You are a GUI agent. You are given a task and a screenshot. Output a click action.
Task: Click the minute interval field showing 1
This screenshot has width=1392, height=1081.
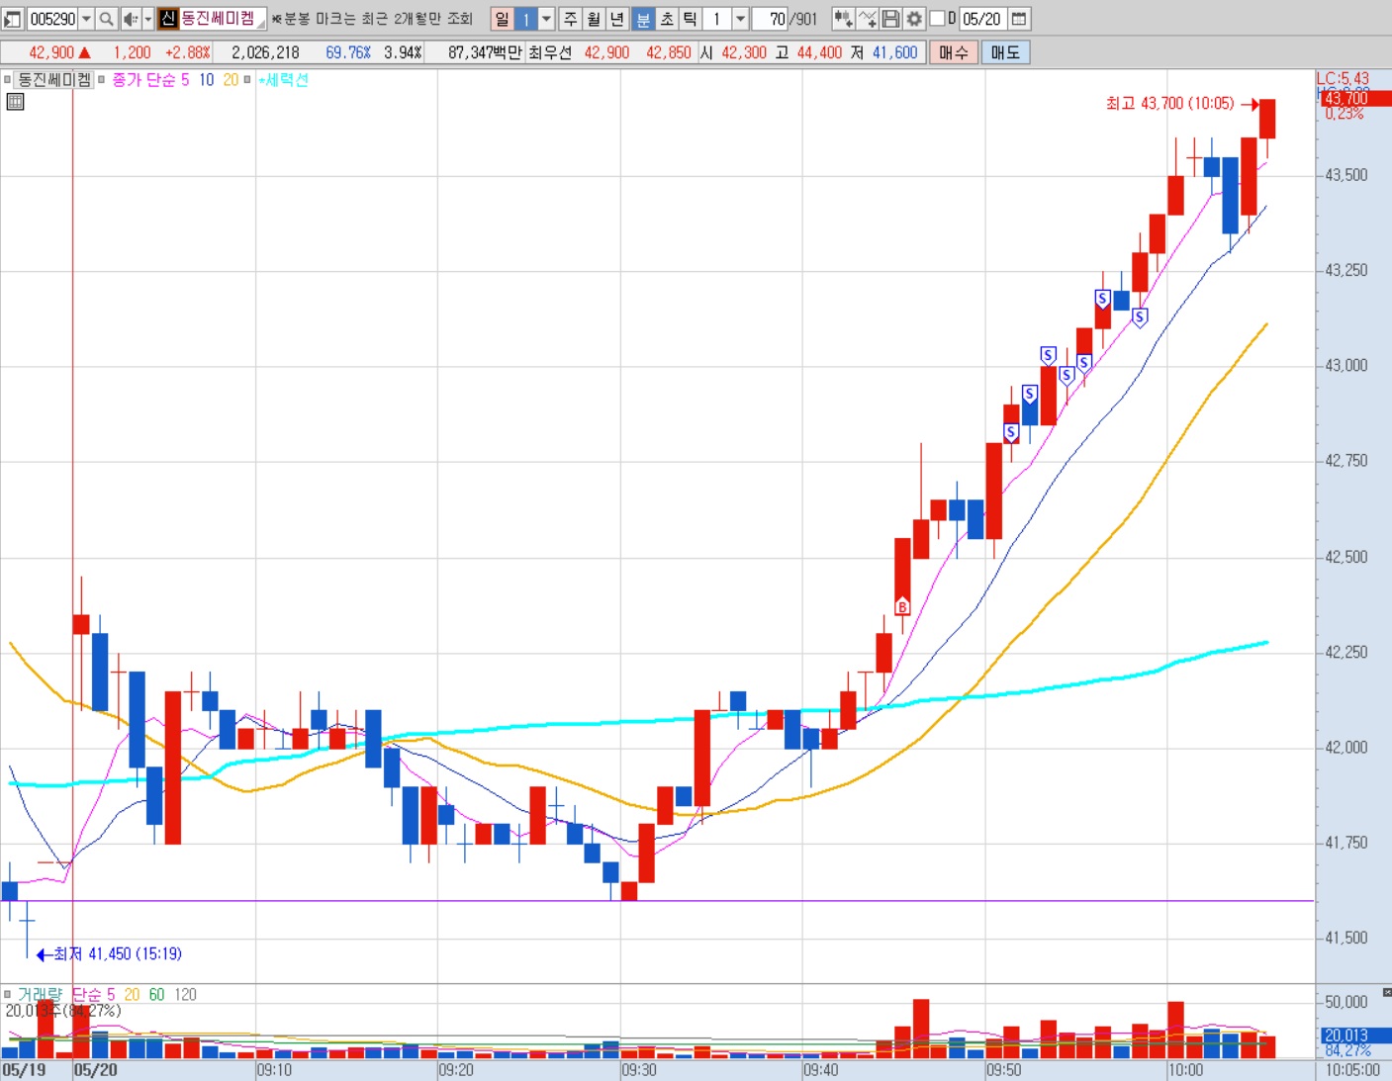pyautogui.click(x=717, y=19)
